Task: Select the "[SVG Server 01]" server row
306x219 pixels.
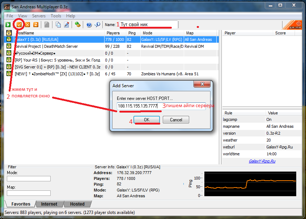Action: point(111,67)
